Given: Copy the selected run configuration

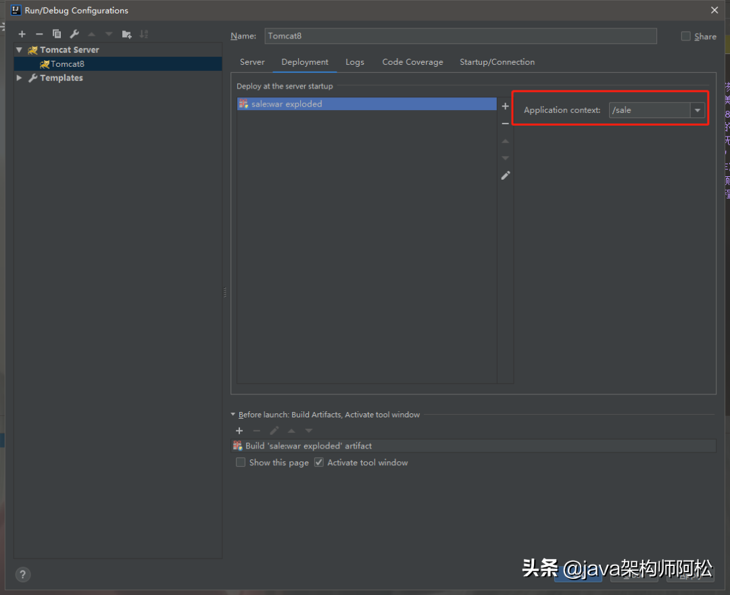Looking at the screenshot, I should pos(57,34).
